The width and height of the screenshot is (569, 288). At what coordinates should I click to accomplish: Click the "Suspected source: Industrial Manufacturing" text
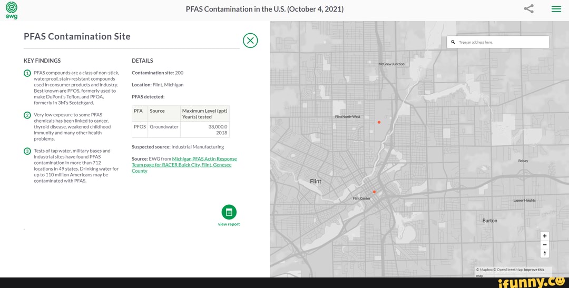point(178,147)
